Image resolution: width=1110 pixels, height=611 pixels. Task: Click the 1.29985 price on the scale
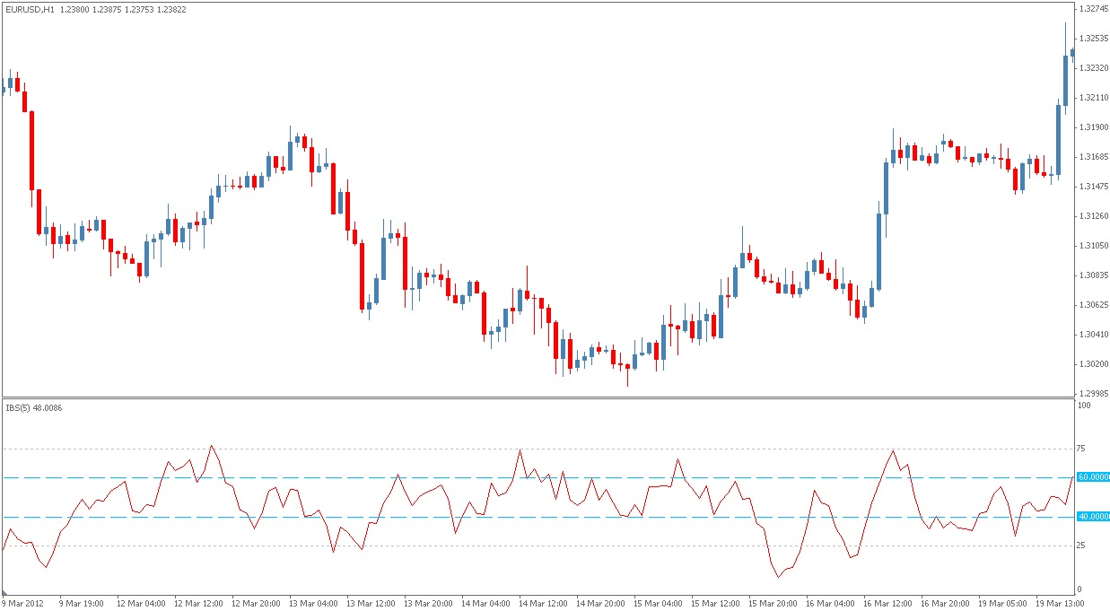[x=1094, y=393]
